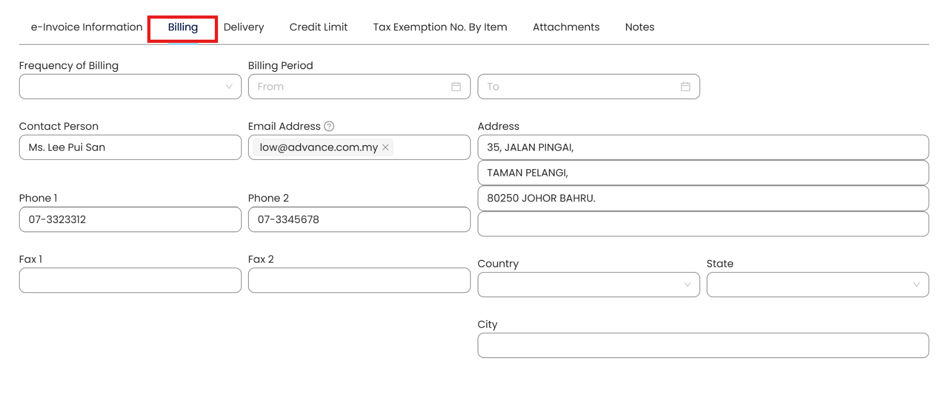Screen dimensions: 944x413
Task: Click the Fax 2 input field
Action: 359,280
